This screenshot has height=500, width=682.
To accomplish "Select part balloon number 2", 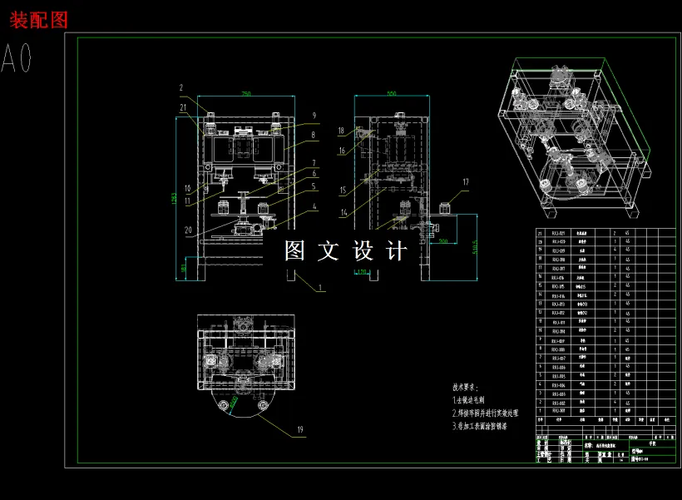I will pyautogui.click(x=181, y=87).
